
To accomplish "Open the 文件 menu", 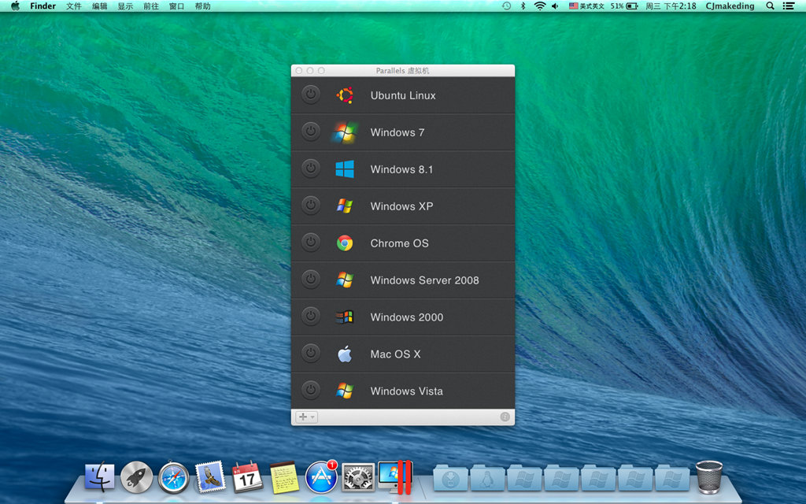I will point(74,6).
